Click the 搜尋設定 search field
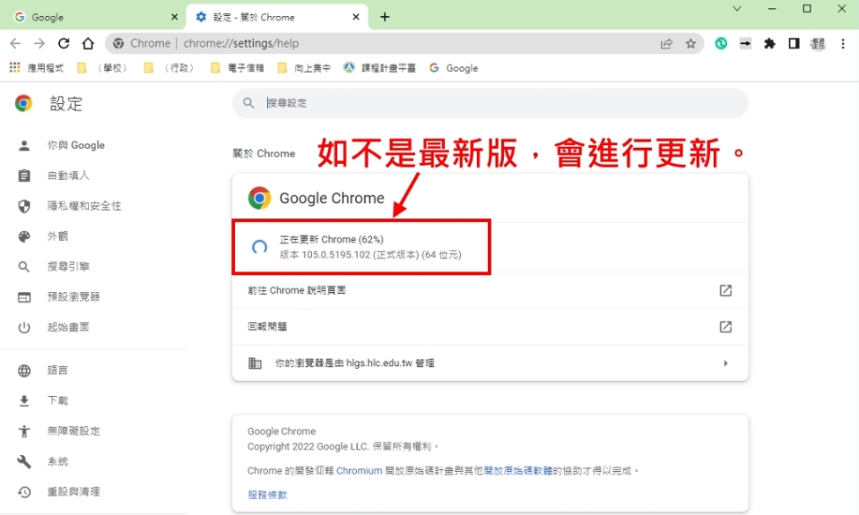 [490, 103]
